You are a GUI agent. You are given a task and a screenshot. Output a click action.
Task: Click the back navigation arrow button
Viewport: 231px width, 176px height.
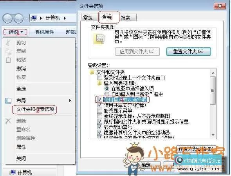(x=7, y=18)
